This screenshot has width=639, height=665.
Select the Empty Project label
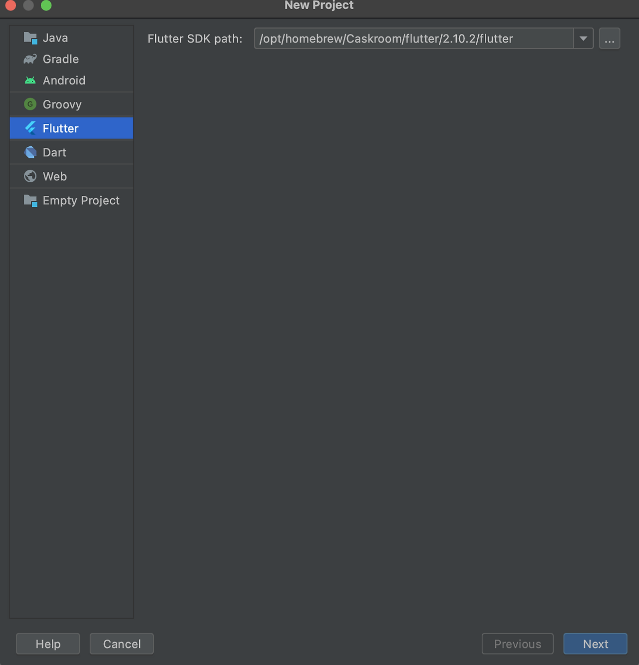pos(81,200)
